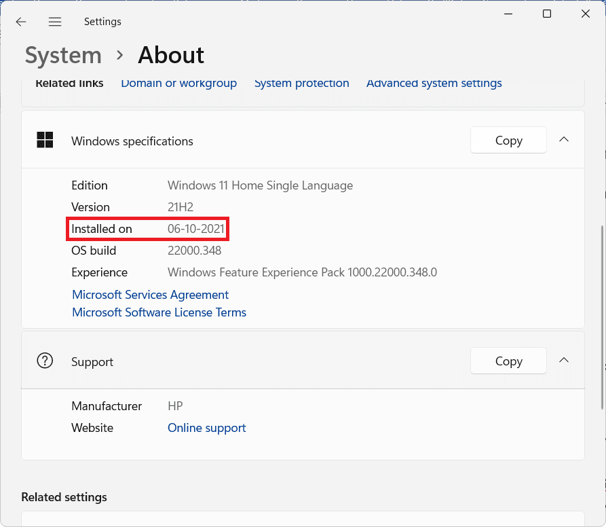Click the Version label
This screenshot has height=527, width=606.
(90, 207)
